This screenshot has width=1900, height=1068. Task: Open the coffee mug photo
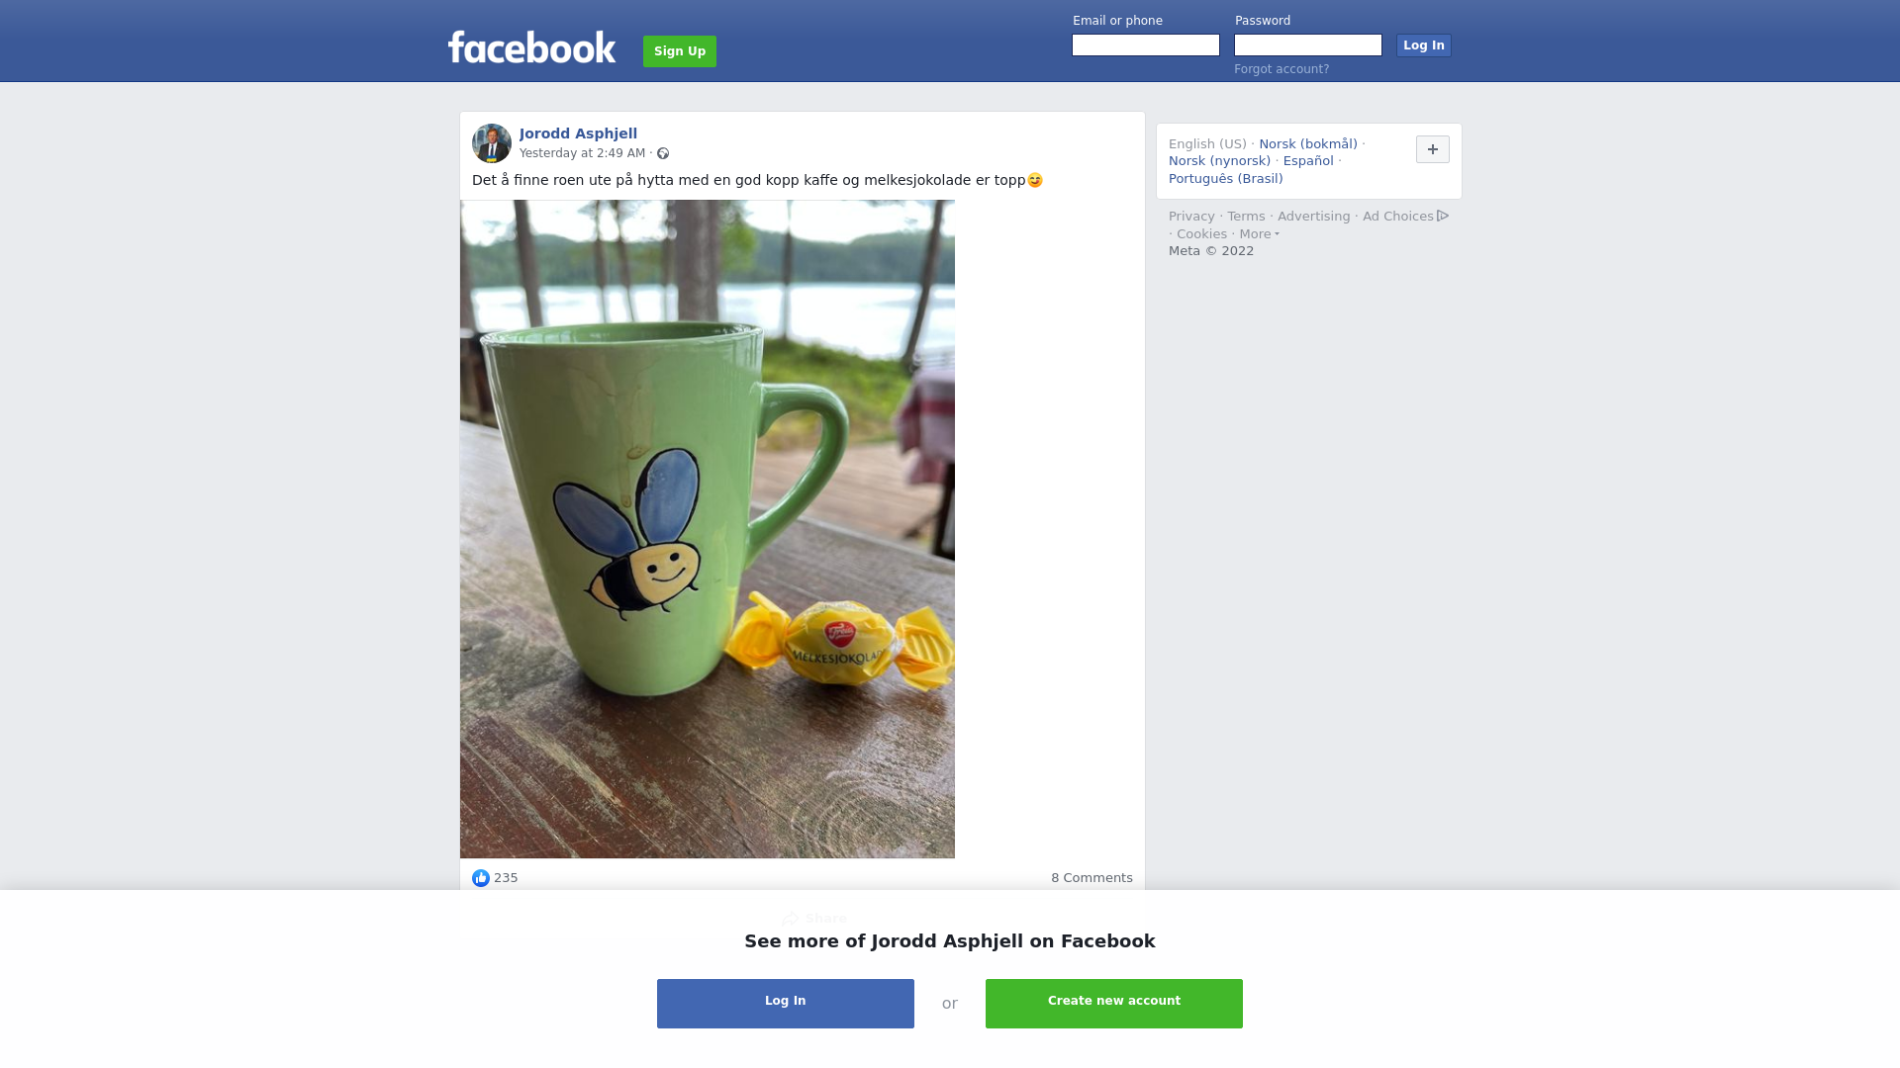pyautogui.click(x=708, y=529)
